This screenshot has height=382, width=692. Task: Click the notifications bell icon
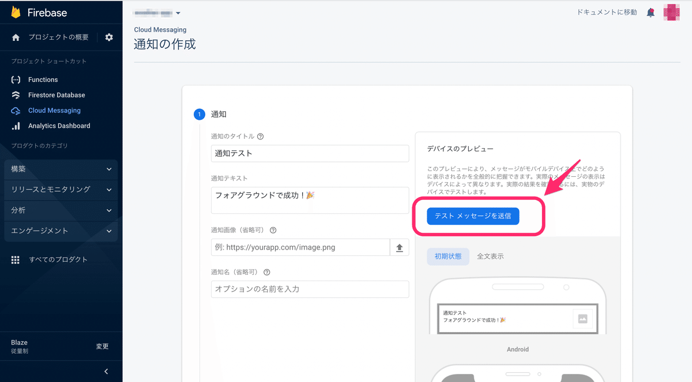(x=650, y=12)
